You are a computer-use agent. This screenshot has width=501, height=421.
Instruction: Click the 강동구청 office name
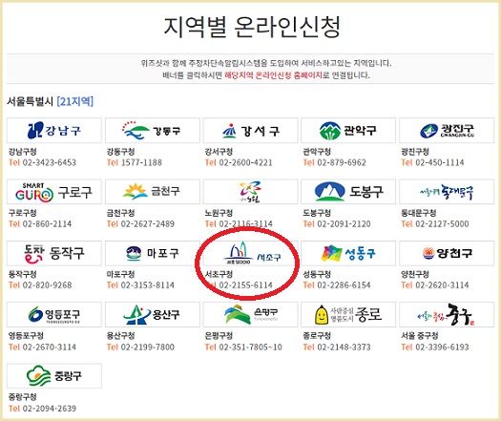click(x=120, y=152)
